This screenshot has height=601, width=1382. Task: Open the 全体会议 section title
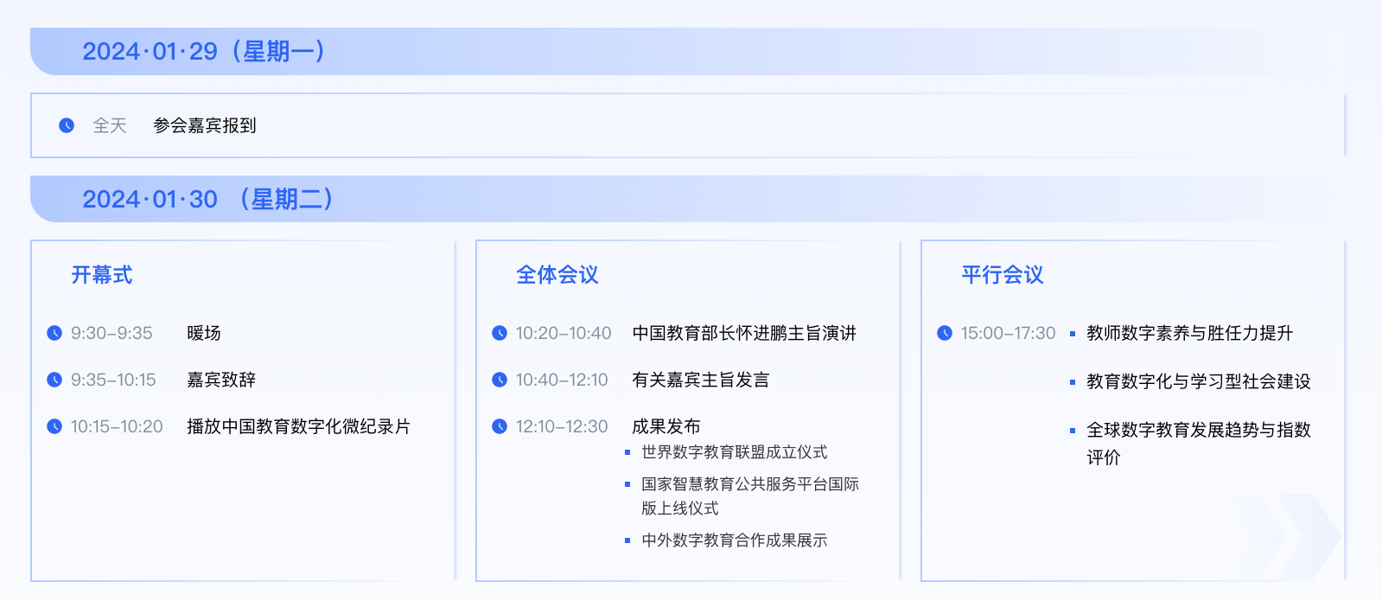click(x=557, y=275)
